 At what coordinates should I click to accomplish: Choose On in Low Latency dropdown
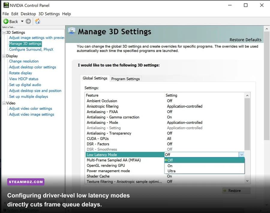[204, 166]
